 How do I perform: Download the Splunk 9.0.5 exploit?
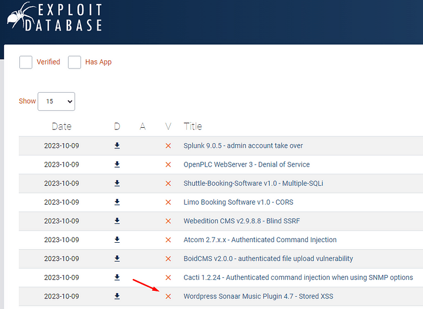[117, 145]
